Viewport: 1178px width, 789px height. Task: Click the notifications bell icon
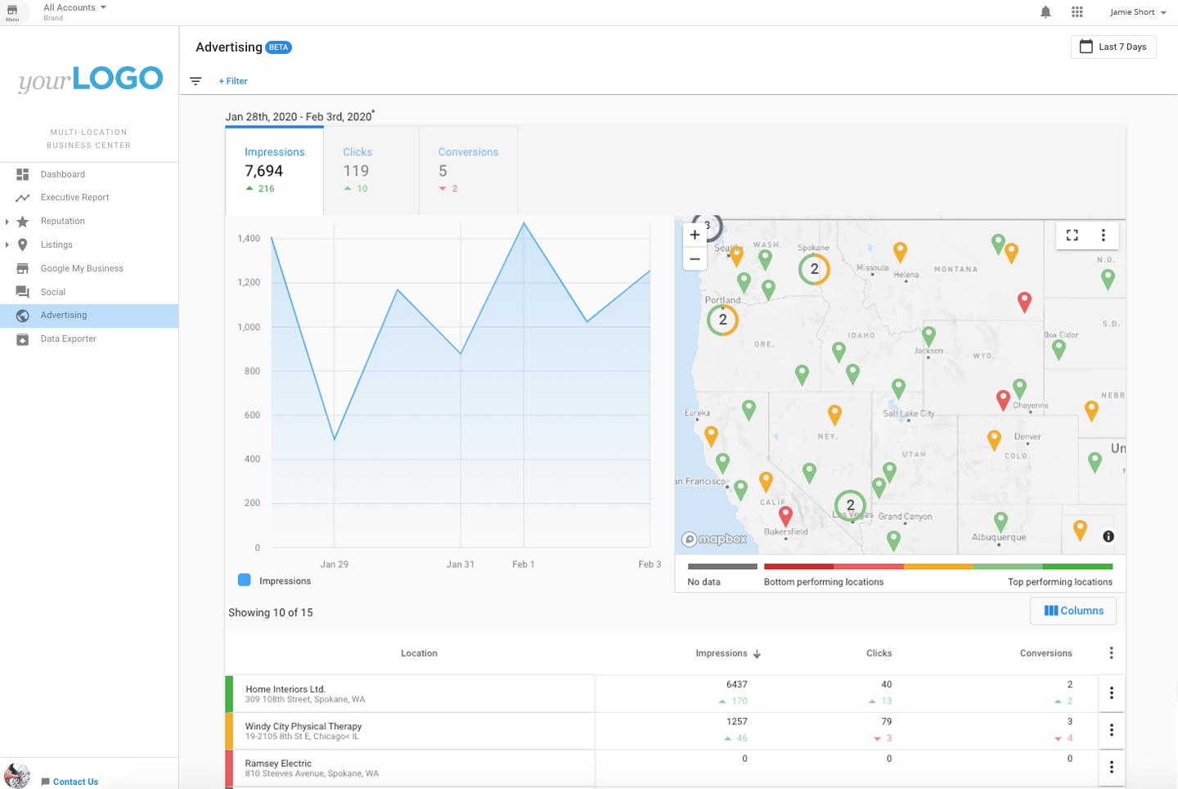(1045, 12)
